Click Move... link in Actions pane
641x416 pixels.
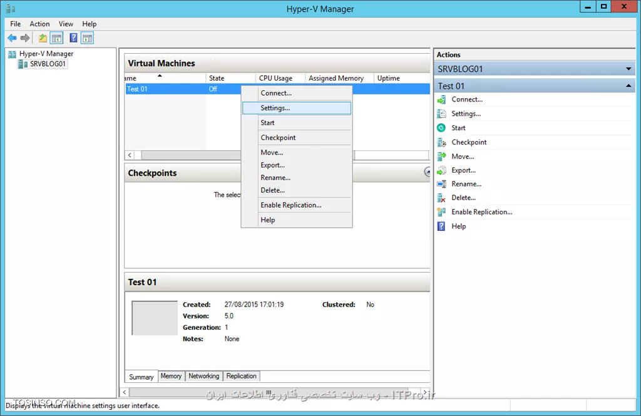point(463,156)
